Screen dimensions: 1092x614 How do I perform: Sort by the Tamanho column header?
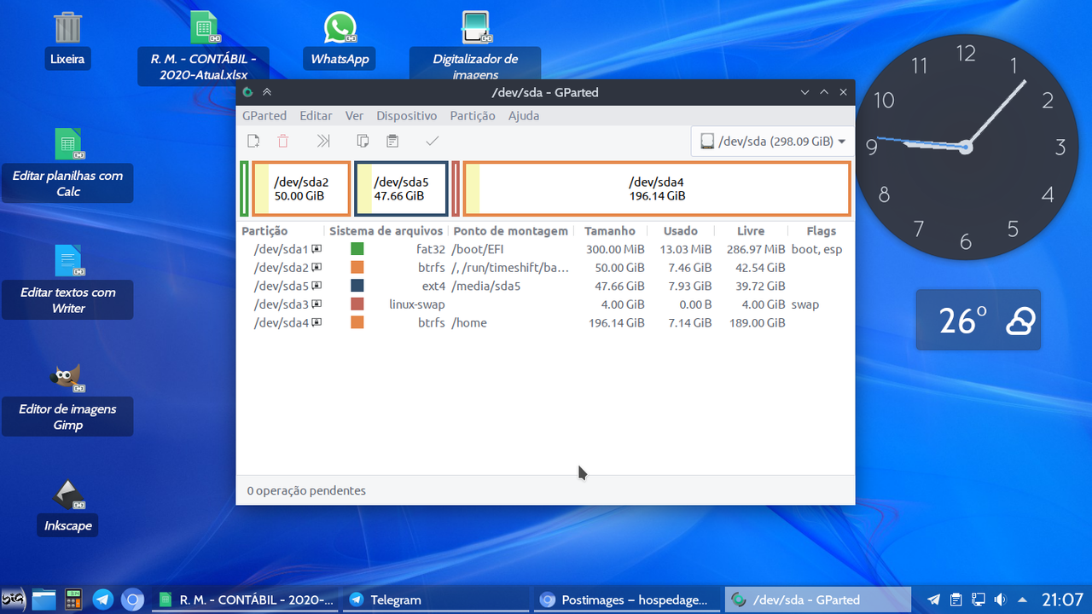pyautogui.click(x=609, y=231)
